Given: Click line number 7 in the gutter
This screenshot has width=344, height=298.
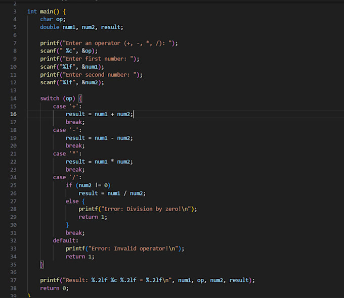Looking at the screenshot, I should [15, 43].
